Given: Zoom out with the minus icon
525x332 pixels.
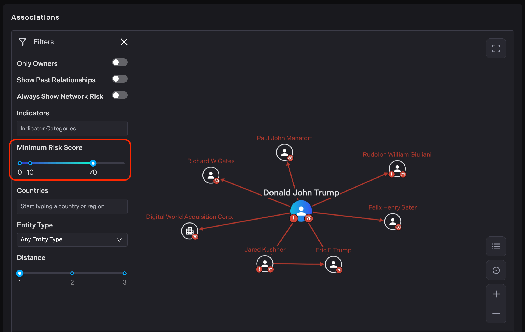Looking at the screenshot, I should 496,313.
